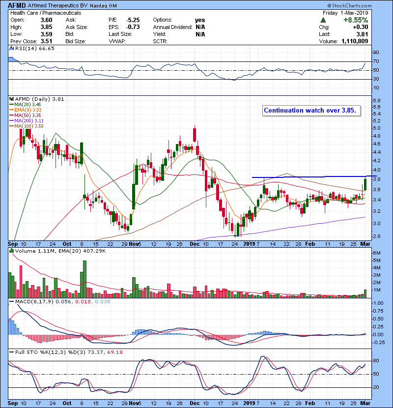The image size is (393, 408).
Task: Click the latest green candlestick for March 1
Action: tap(365, 184)
